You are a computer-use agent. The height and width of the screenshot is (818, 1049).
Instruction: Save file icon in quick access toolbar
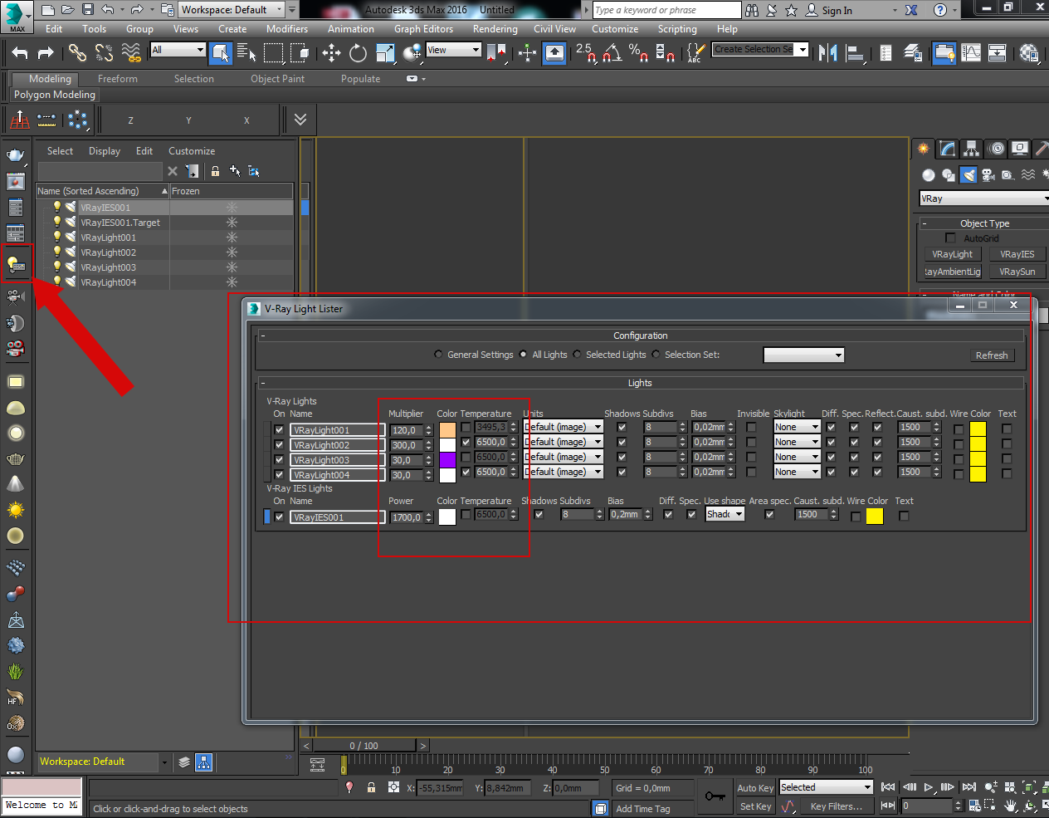[x=88, y=10]
